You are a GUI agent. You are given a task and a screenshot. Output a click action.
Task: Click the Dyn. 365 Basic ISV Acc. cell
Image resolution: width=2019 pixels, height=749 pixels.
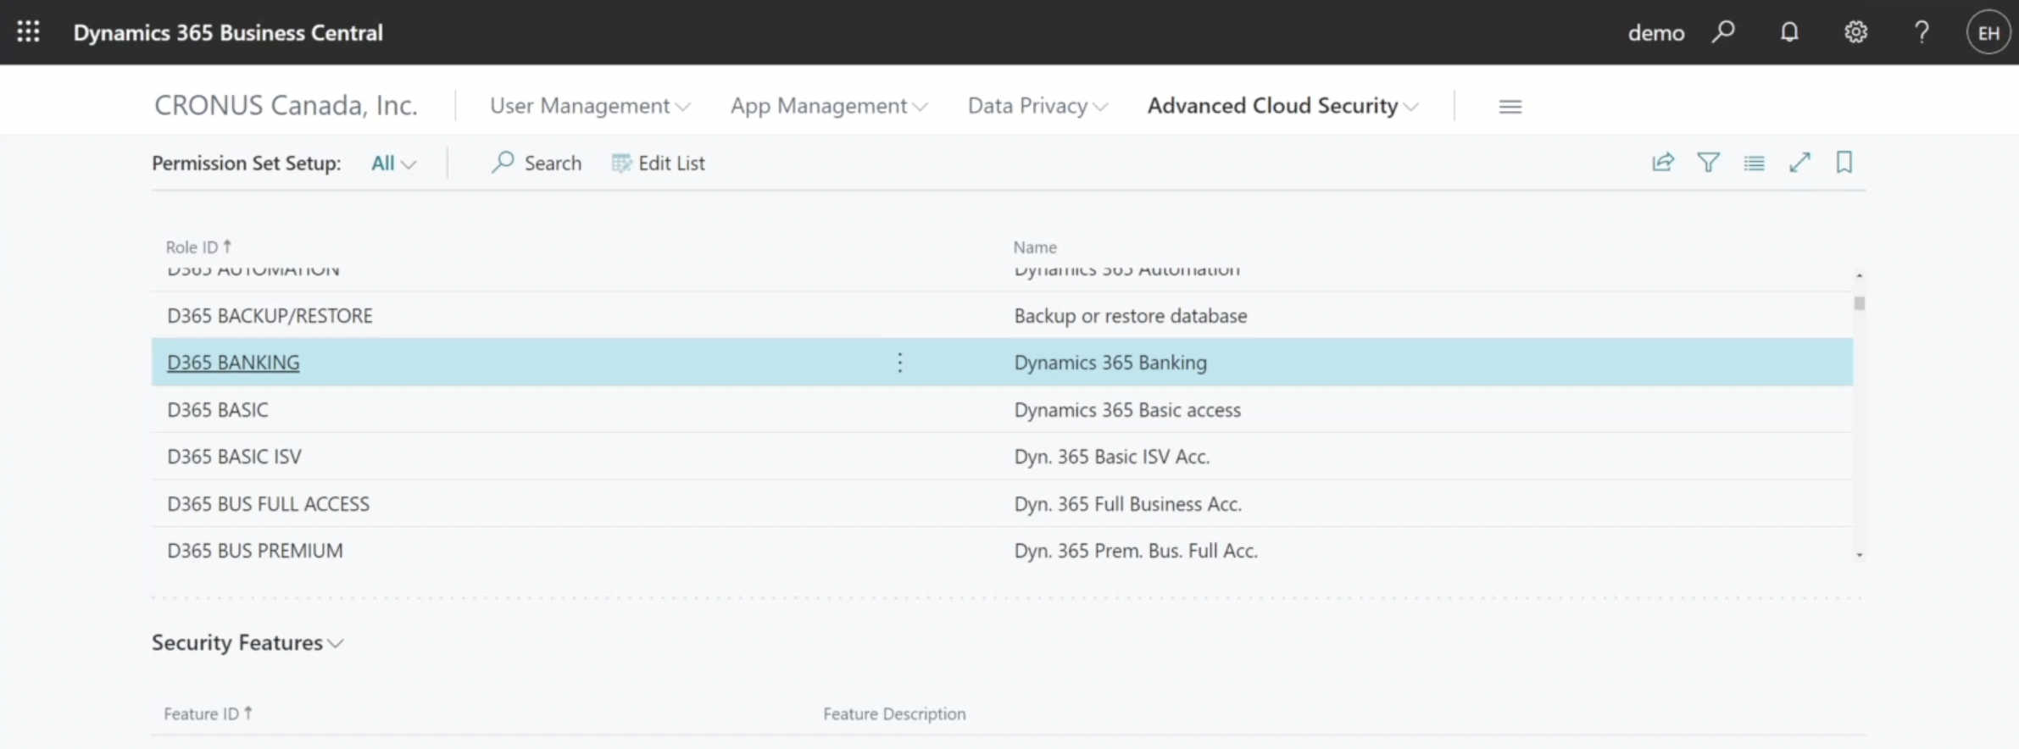click(x=1112, y=457)
